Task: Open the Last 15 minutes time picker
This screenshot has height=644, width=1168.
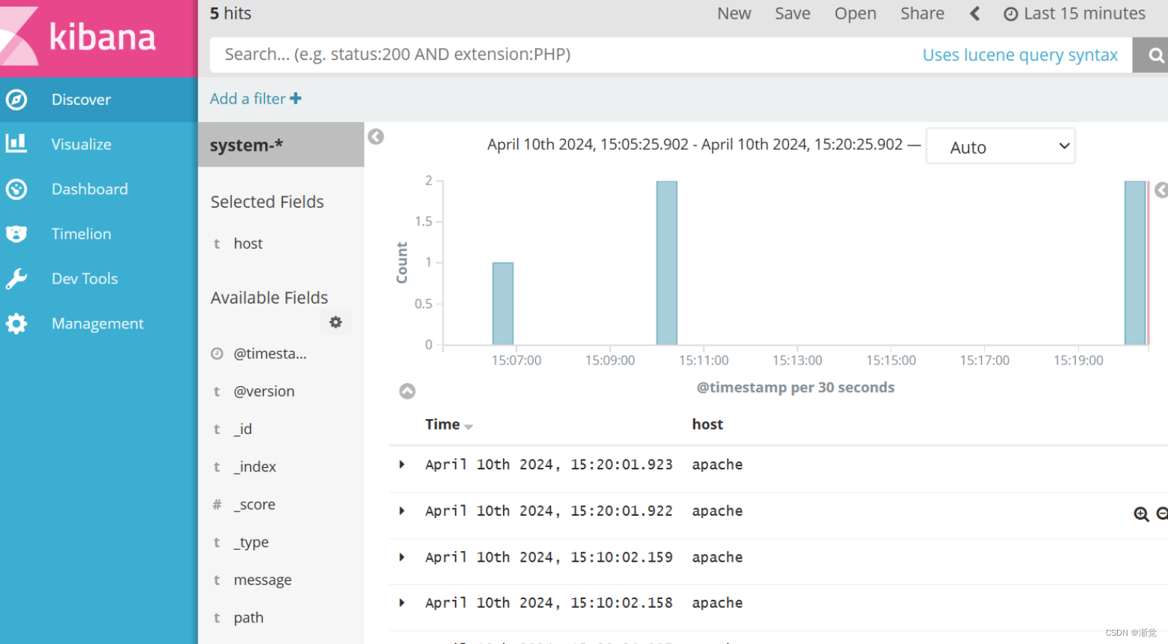Action: click(1075, 13)
